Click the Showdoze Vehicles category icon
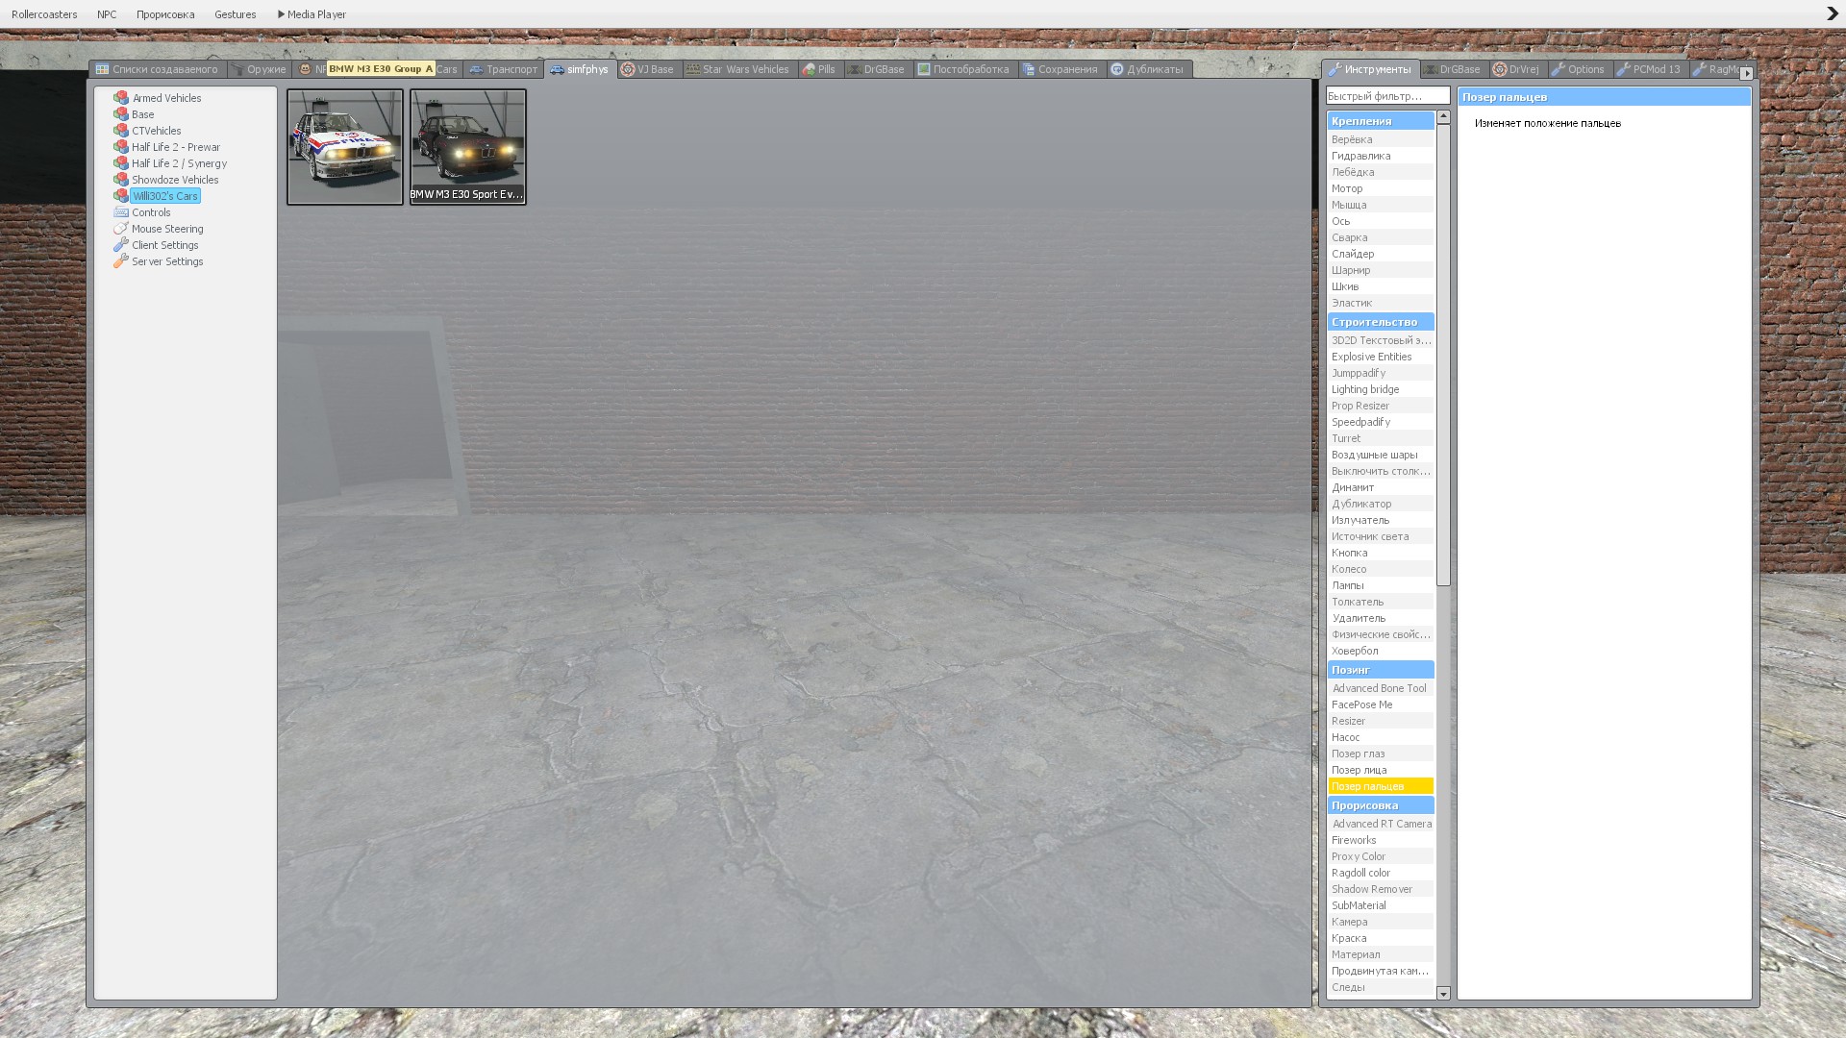 click(x=120, y=180)
